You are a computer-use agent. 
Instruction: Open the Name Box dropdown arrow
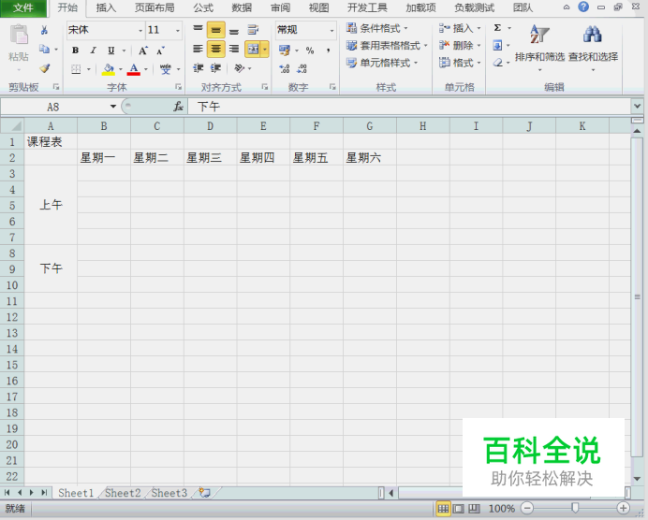click(112, 107)
